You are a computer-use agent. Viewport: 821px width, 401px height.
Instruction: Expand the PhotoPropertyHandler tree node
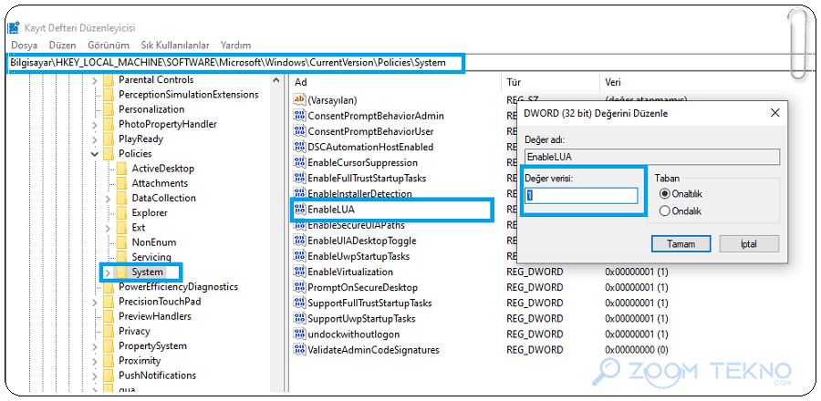pyautogui.click(x=94, y=125)
